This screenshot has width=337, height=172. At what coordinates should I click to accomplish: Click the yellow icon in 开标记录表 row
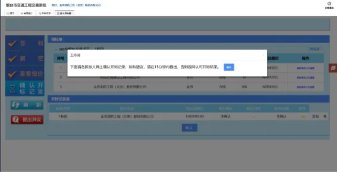(x=303, y=117)
